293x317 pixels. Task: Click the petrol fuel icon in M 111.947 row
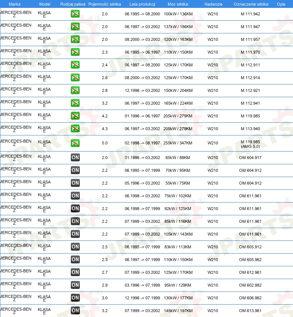(x=75, y=27)
